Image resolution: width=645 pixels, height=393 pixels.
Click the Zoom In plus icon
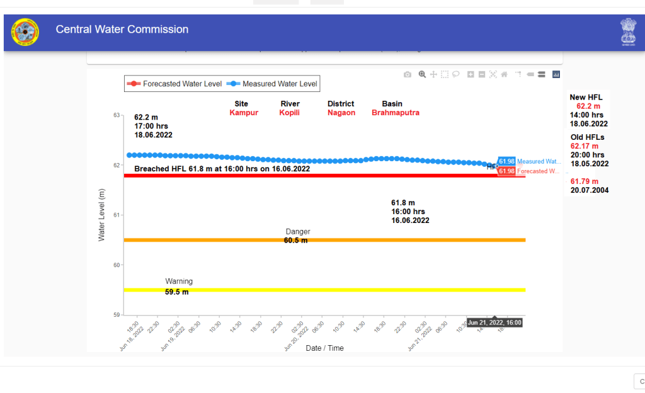(471, 74)
